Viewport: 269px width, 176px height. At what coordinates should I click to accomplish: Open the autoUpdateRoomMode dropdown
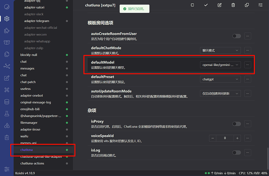(220, 93)
